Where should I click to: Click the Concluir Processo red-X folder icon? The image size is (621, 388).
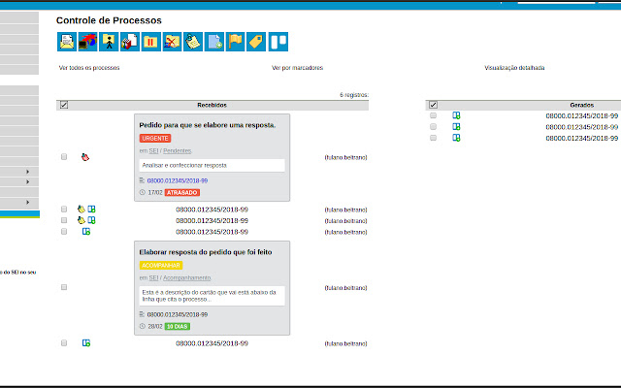[172, 42]
